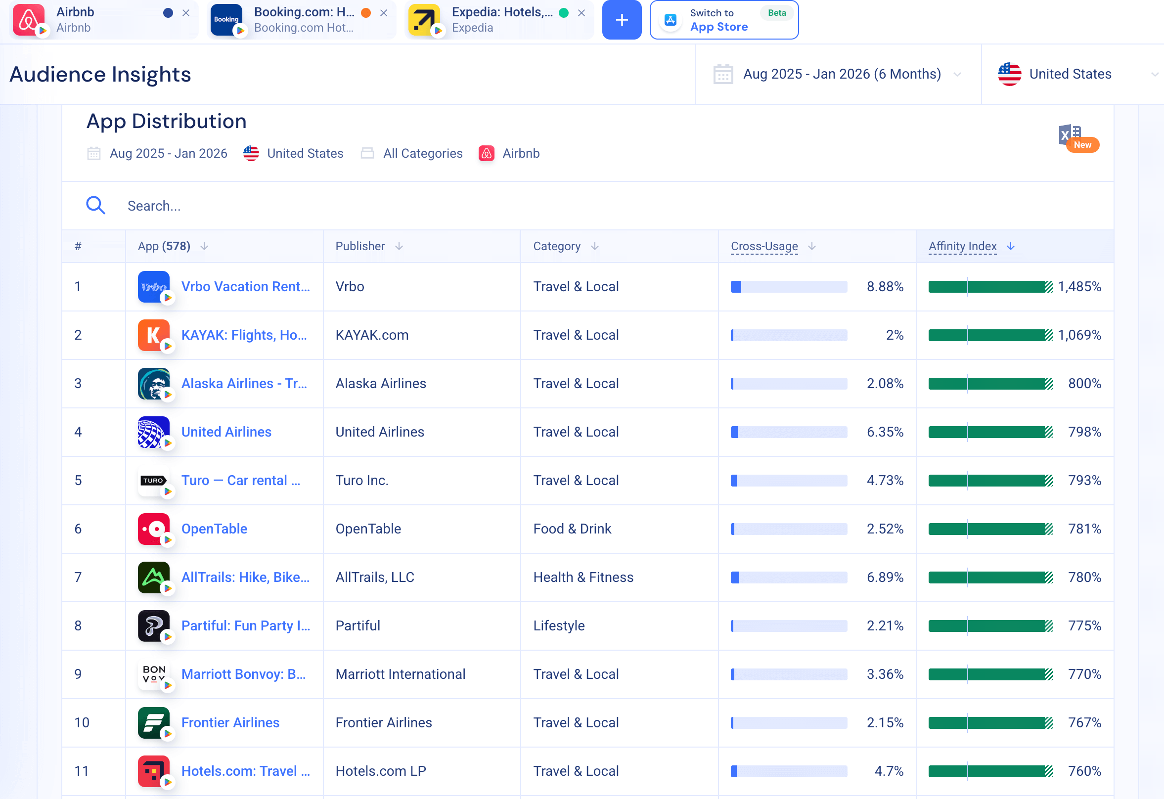This screenshot has height=799, width=1164.
Task: Close the Expedia tab
Action: [x=582, y=13]
